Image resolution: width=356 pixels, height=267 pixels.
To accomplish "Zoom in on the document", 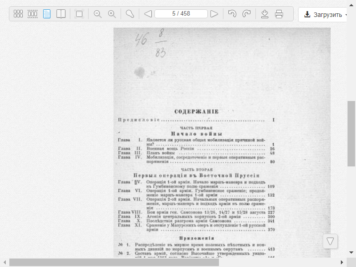I will [112, 14].
